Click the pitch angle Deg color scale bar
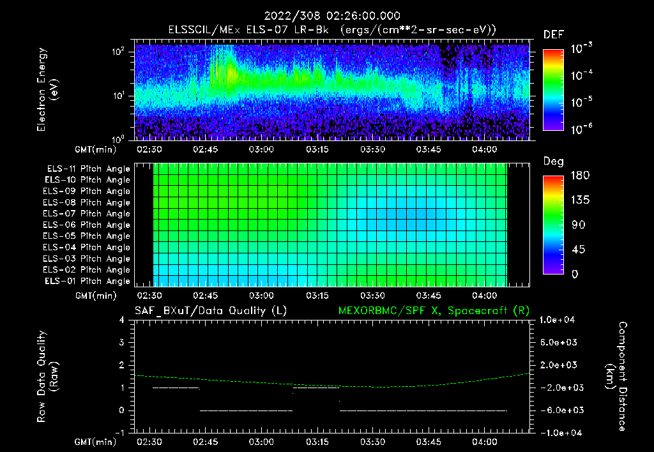This screenshot has height=452, width=654. [554, 225]
